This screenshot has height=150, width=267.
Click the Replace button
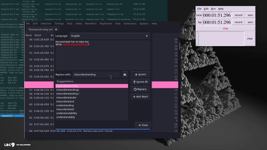(x=140, y=89)
